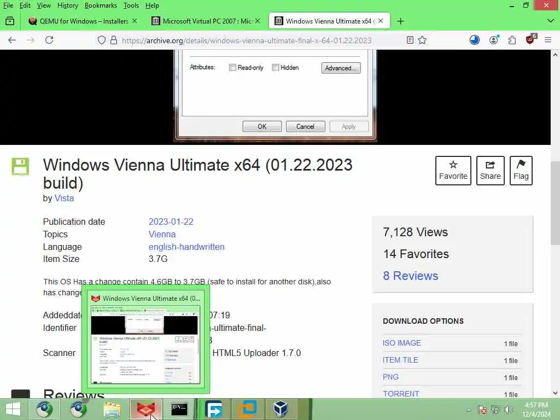Open the Vista uploader link
The width and height of the screenshot is (560, 420).
point(64,198)
